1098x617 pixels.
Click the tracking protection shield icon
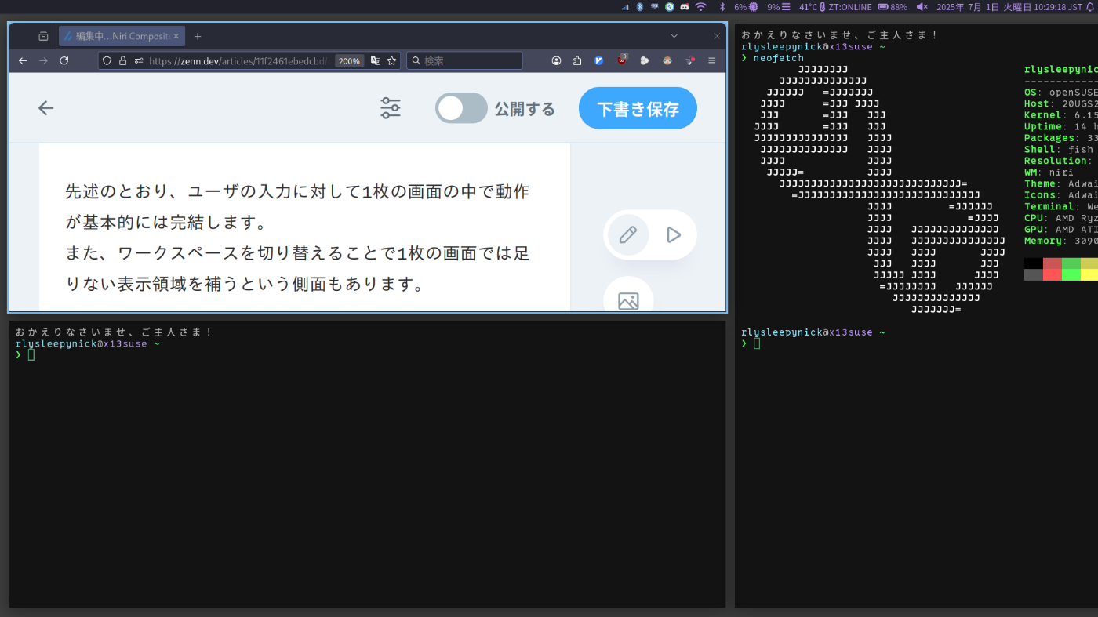pyautogui.click(x=107, y=60)
